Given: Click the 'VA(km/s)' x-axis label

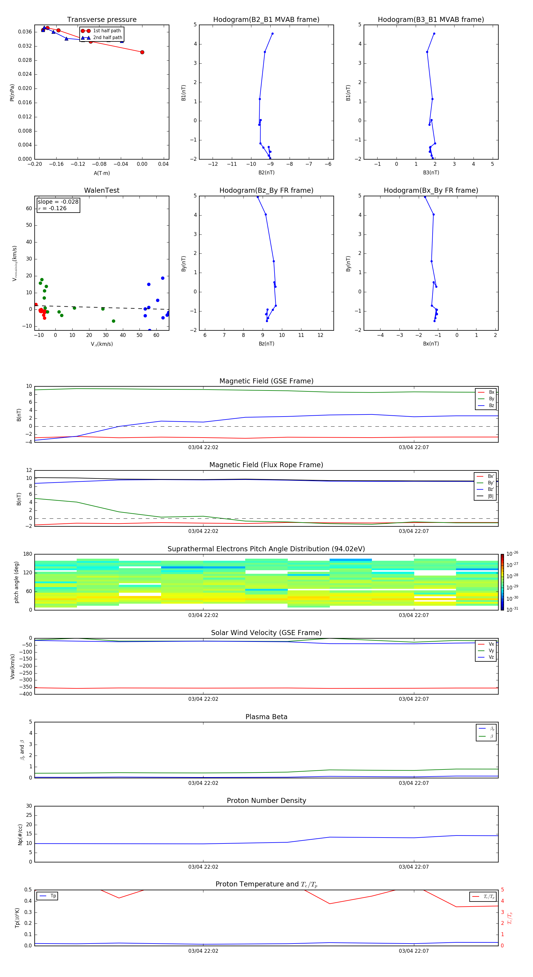Looking at the screenshot, I should pyautogui.click(x=102, y=344).
